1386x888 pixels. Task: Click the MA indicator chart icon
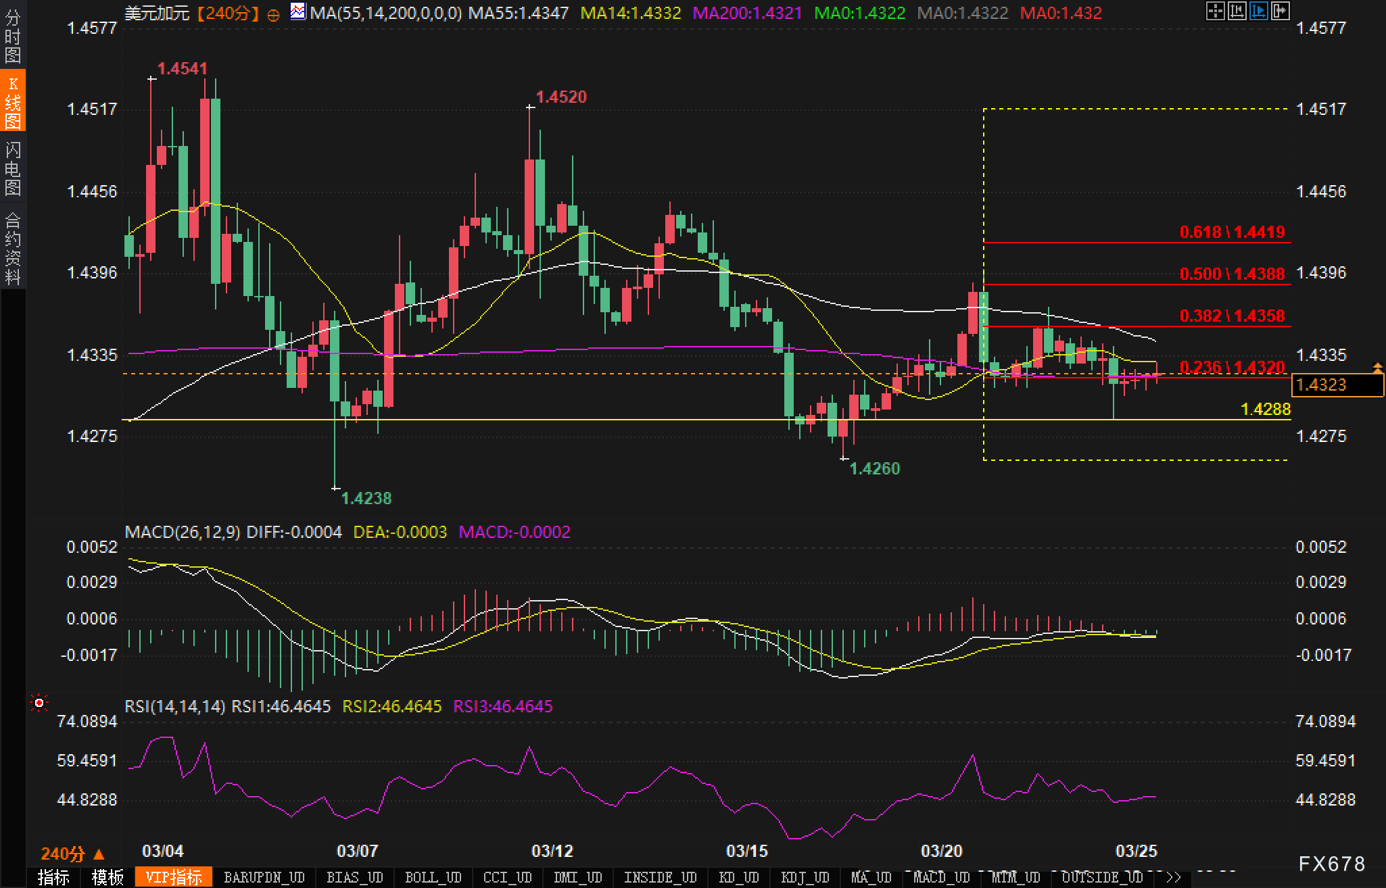coord(297,11)
